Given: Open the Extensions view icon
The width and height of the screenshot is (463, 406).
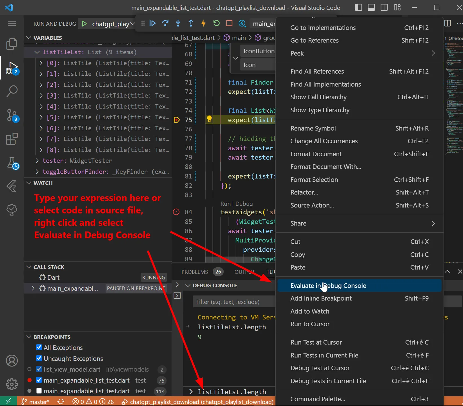Looking at the screenshot, I should click(12, 139).
